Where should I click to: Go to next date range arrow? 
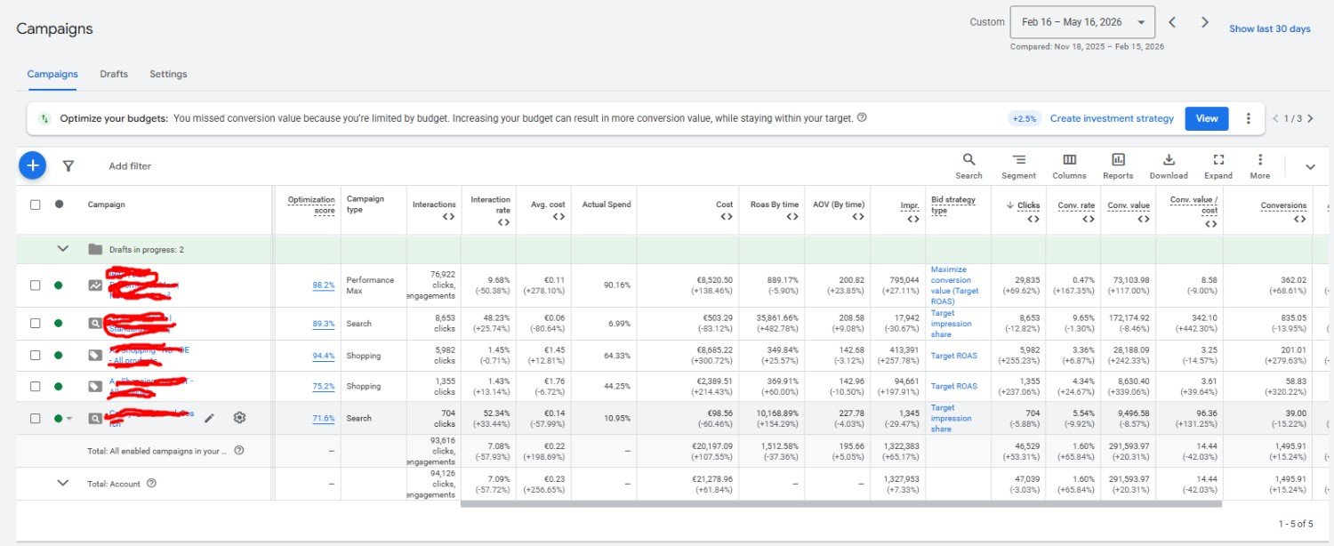tap(1205, 22)
